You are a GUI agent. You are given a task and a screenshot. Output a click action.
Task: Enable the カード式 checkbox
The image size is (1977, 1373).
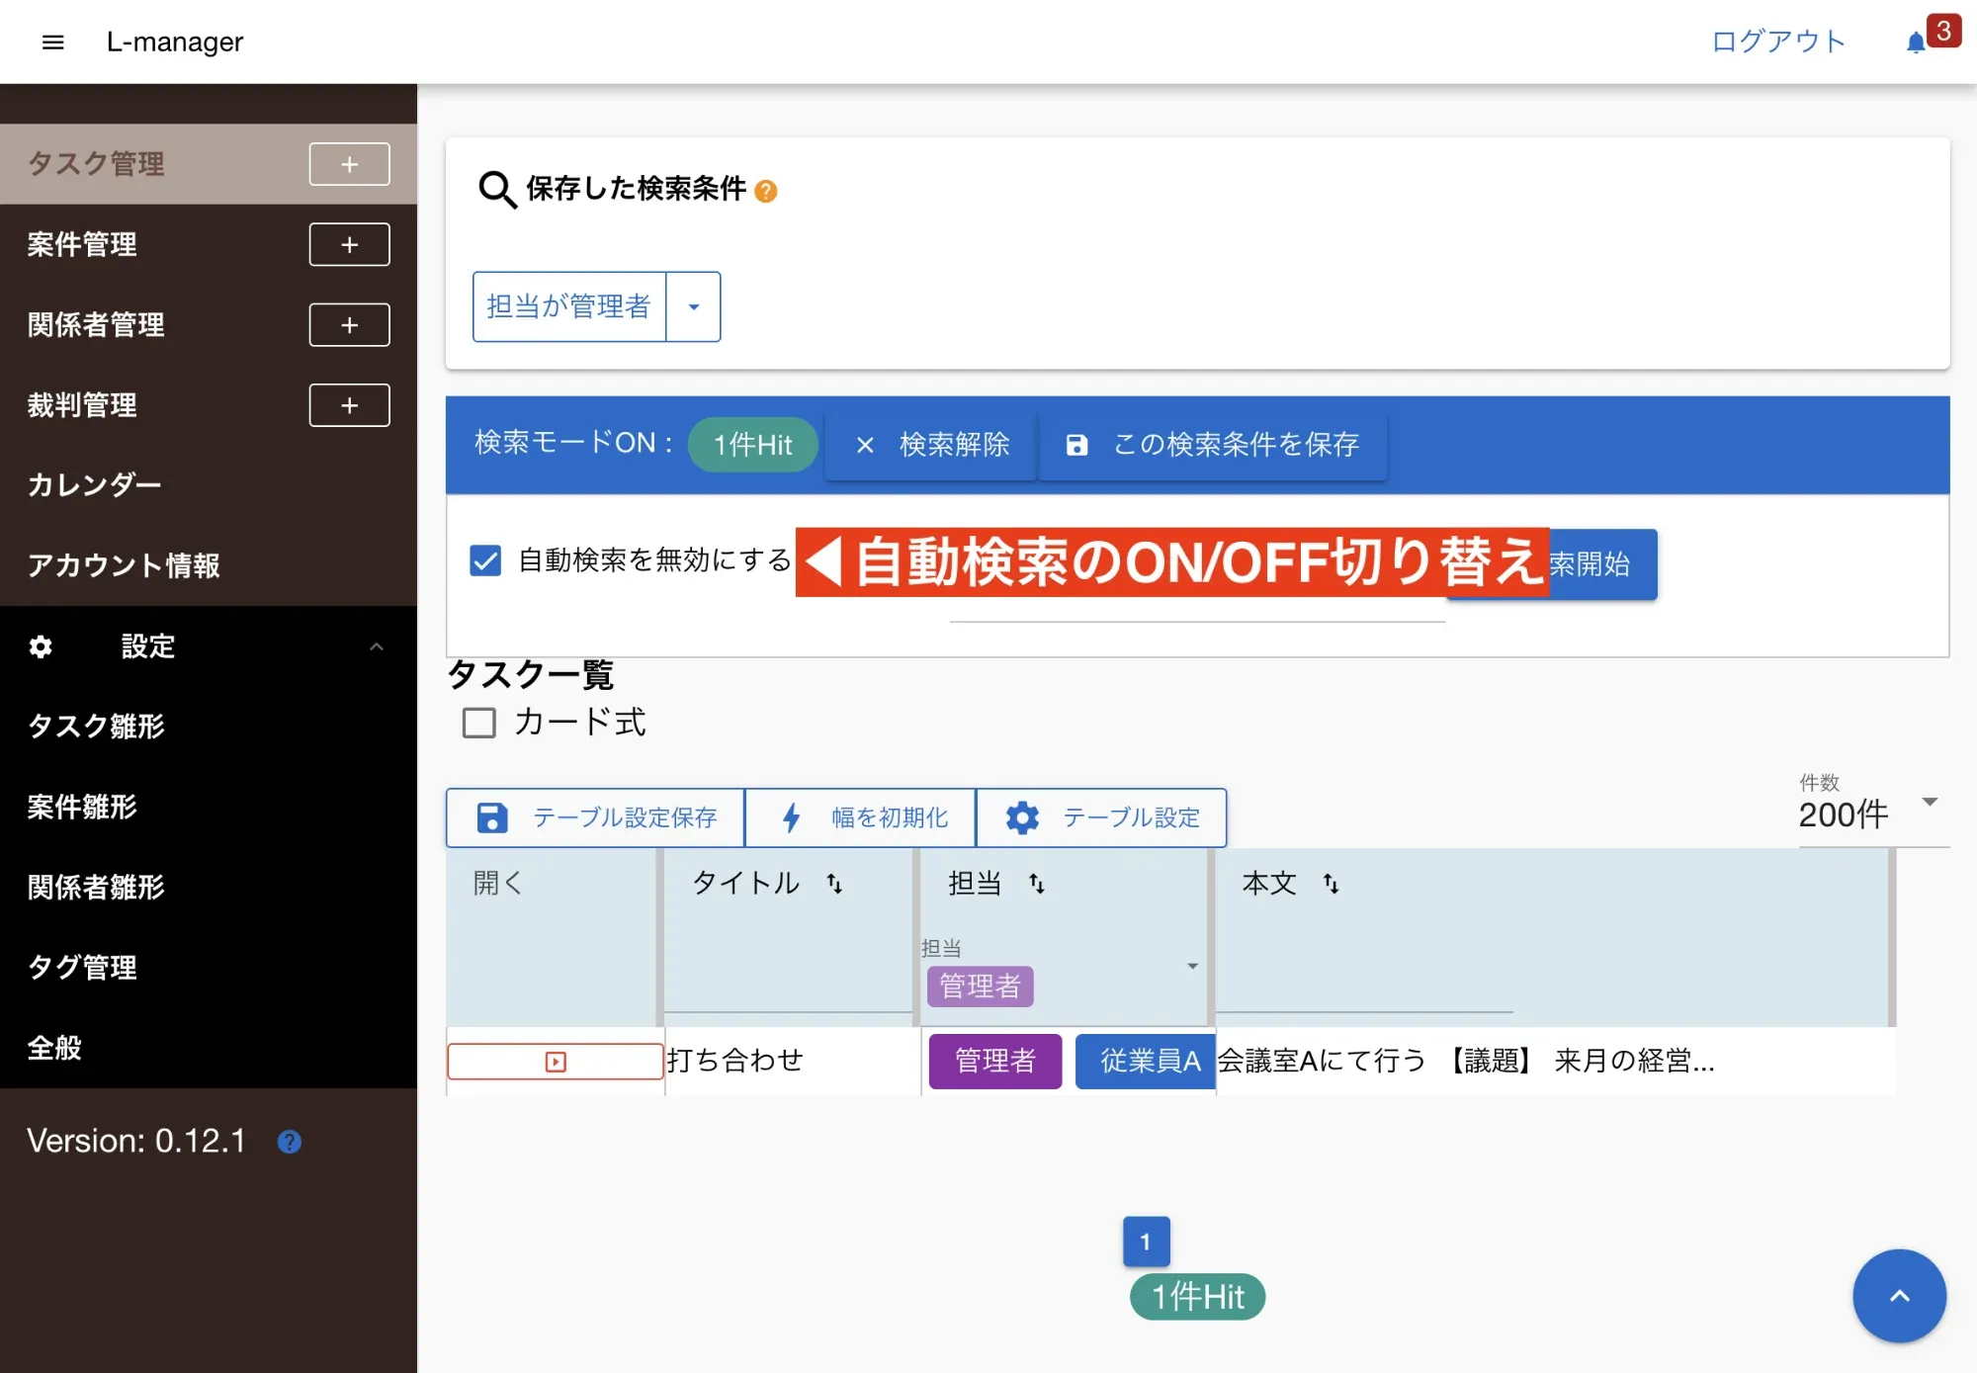(x=479, y=723)
